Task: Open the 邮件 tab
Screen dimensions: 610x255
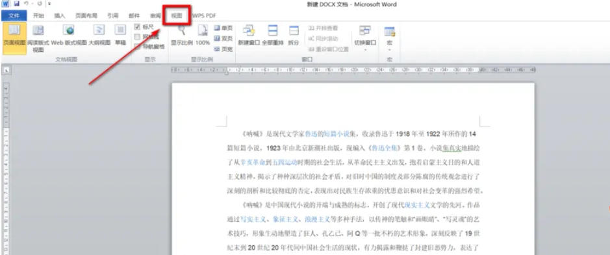Action: point(134,16)
